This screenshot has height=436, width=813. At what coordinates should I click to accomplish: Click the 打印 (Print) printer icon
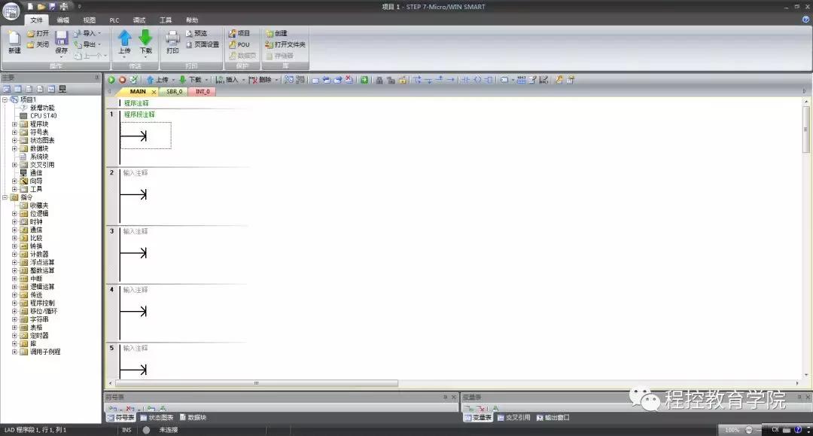pos(172,38)
